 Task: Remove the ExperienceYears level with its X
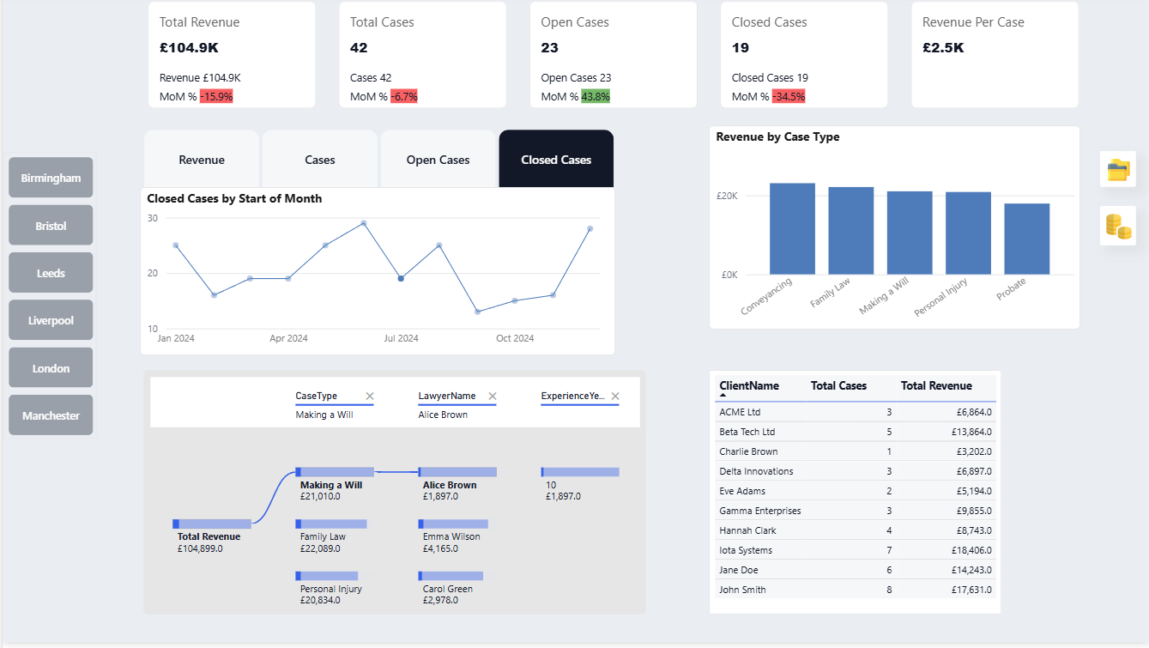[x=615, y=396]
